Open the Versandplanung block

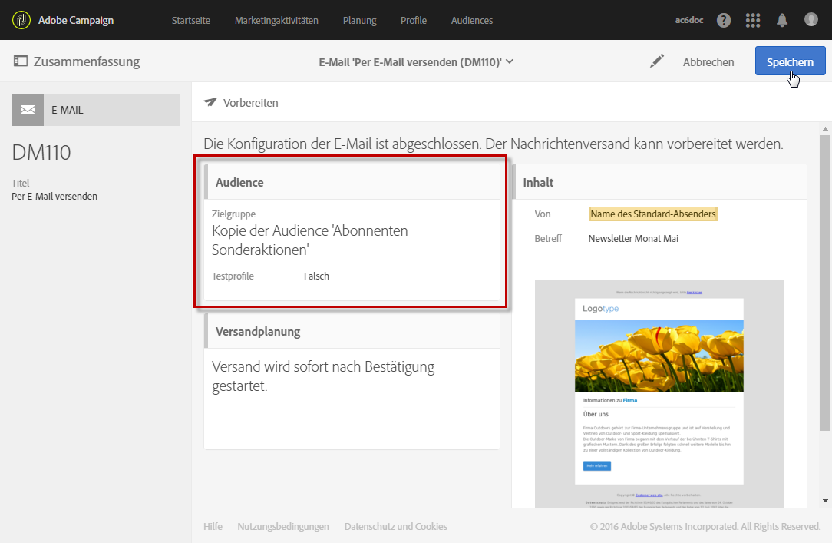[352, 381]
